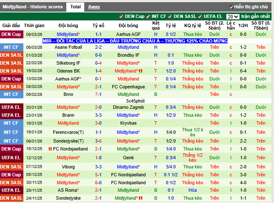
Task: Click red card icon beside FC Nordsjaelland 15/12/25
Action: [x=50, y=149]
